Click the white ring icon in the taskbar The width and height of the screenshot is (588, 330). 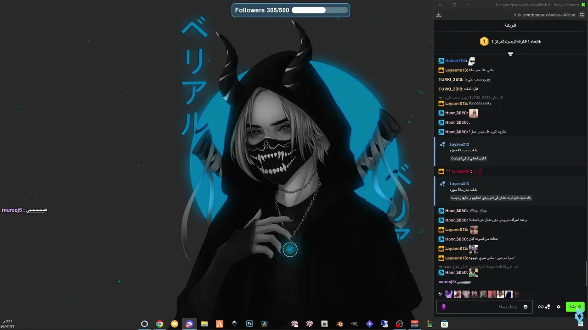(x=144, y=324)
